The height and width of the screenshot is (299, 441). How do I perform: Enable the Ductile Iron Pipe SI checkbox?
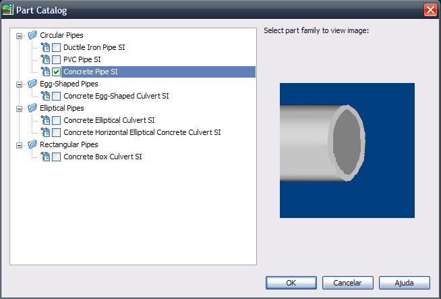(x=56, y=47)
